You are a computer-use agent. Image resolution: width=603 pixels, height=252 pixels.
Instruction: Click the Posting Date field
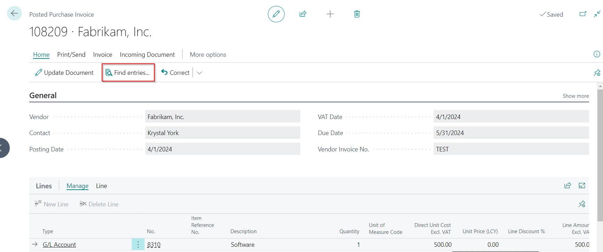[x=223, y=149]
